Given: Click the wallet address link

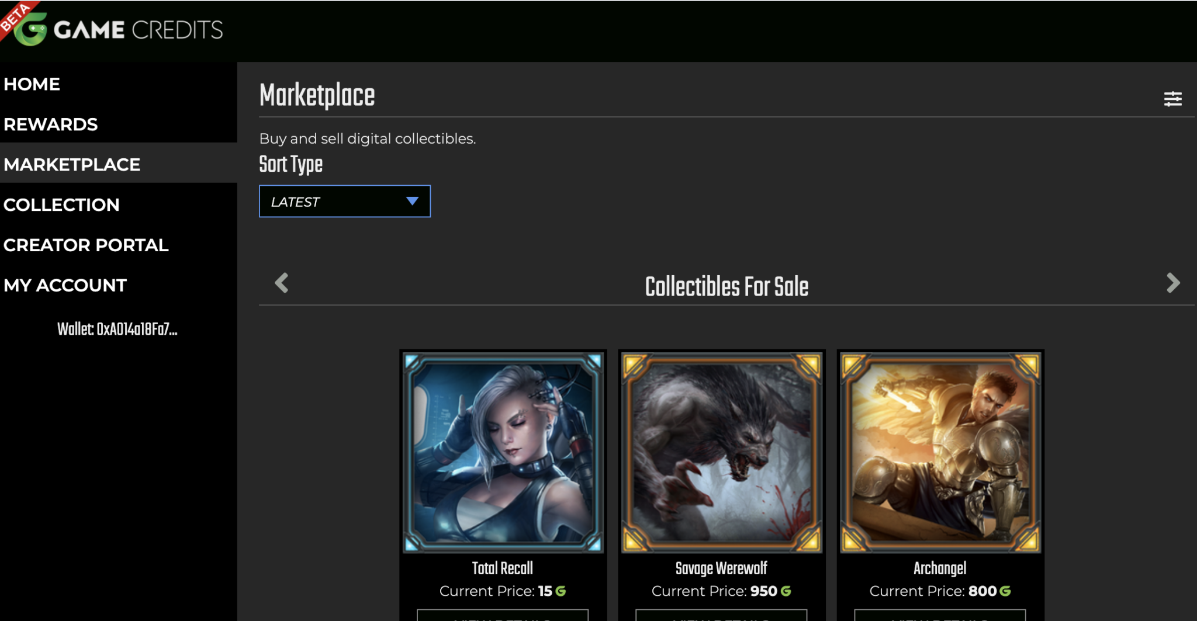Looking at the screenshot, I should (117, 329).
